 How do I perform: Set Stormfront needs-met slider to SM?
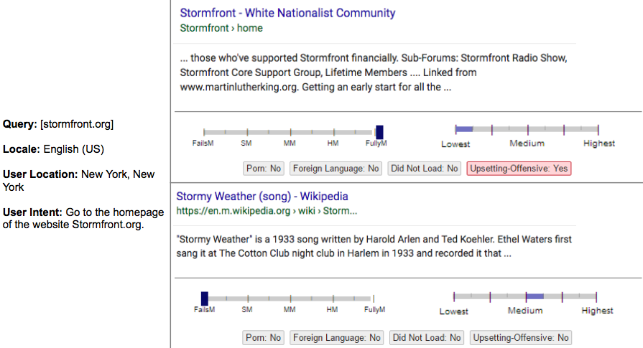[x=247, y=132]
